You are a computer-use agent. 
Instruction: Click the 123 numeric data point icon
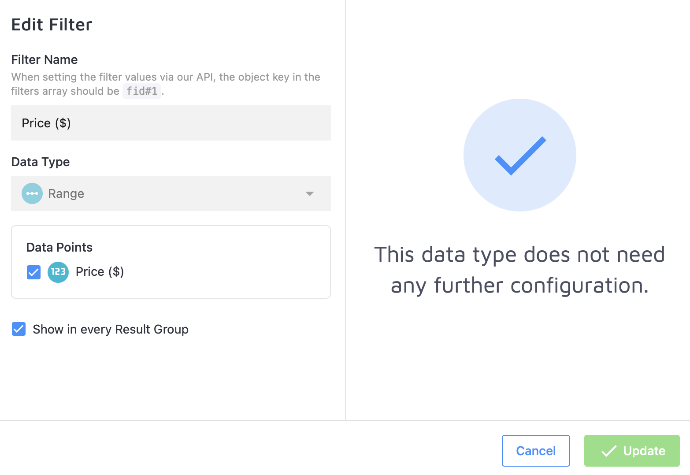click(58, 272)
